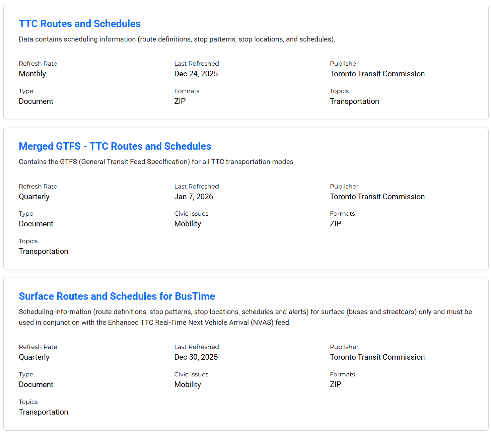The image size is (491, 434).
Task: Click "Mobility" civic issue in BusTime card
Action: [x=188, y=385]
